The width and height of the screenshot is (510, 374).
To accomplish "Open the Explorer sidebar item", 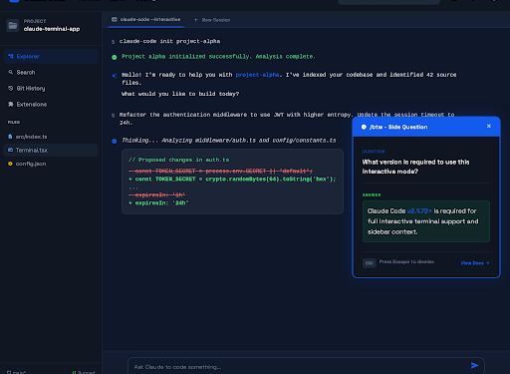I will tap(51, 56).
